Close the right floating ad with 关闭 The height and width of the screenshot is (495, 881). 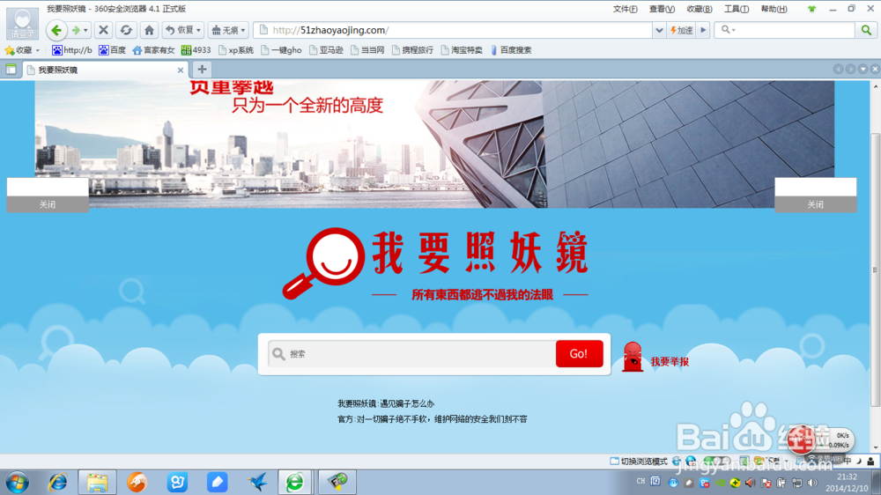pyautogui.click(x=815, y=204)
